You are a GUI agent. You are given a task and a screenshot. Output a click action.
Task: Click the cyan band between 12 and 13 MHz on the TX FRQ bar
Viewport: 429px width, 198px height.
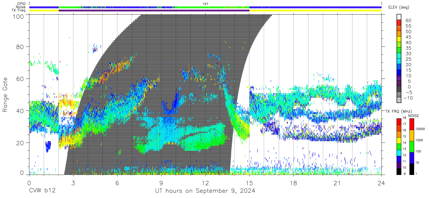(399, 152)
